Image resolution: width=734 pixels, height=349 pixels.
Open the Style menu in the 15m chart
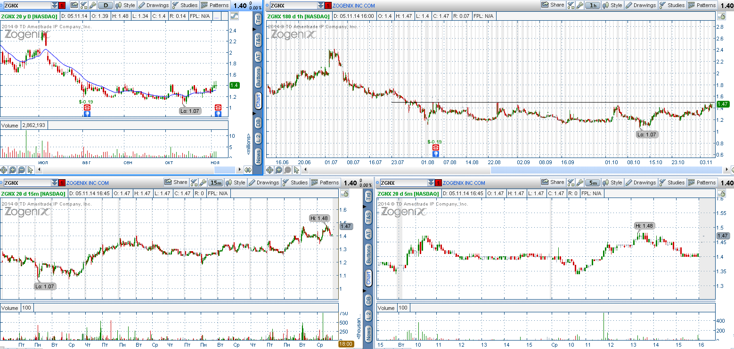[x=236, y=182]
